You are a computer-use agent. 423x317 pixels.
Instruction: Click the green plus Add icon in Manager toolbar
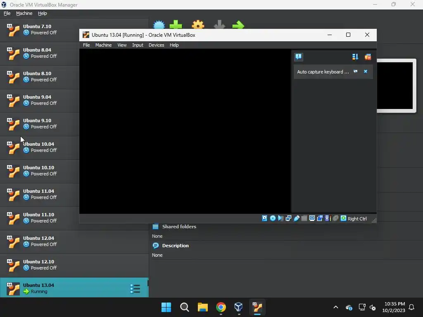tap(176, 24)
